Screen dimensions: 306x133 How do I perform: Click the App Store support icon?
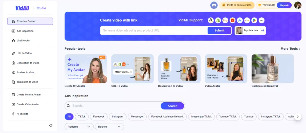240,20
